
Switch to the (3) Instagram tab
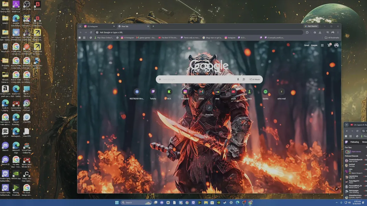tap(100, 26)
